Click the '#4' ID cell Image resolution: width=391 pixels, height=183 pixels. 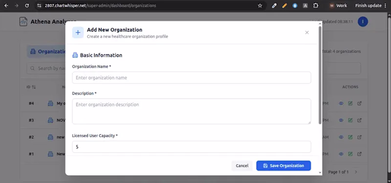click(x=31, y=103)
